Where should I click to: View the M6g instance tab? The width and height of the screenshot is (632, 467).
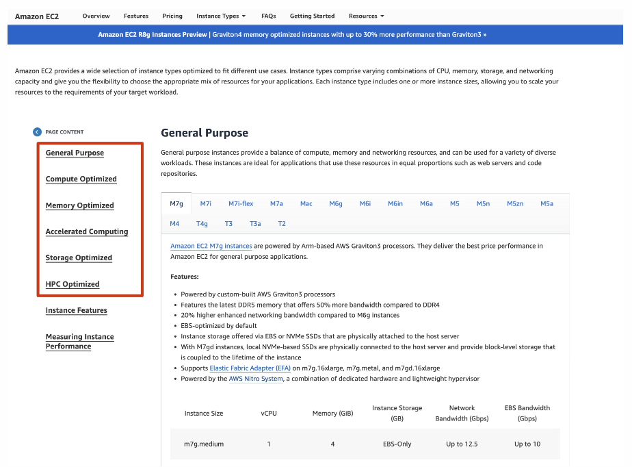click(x=336, y=203)
